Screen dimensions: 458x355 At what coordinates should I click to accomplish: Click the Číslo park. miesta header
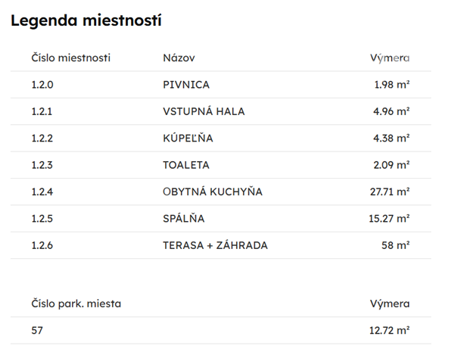(76, 304)
